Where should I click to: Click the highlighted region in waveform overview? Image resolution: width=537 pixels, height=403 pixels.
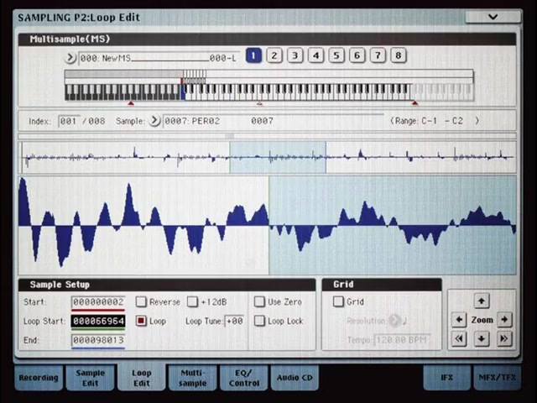[278, 157]
